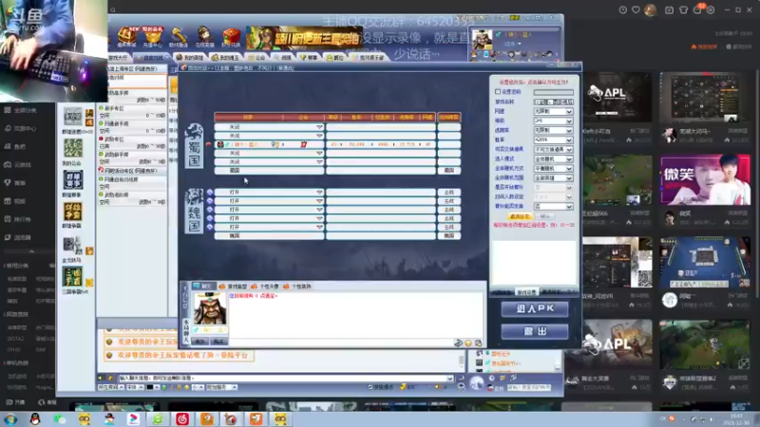Switch to the 个性装饰 tab
The width and height of the screenshot is (760, 427).
[297, 287]
